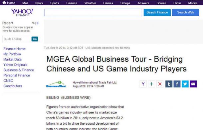Screen dimensions: 203x130
Task: Click the Go quote lookup button
Action: click(x=35, y=39)
